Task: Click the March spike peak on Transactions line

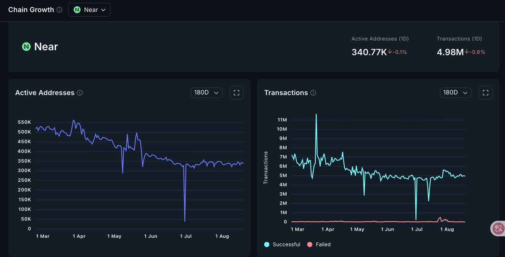Action: click(316, 114)
